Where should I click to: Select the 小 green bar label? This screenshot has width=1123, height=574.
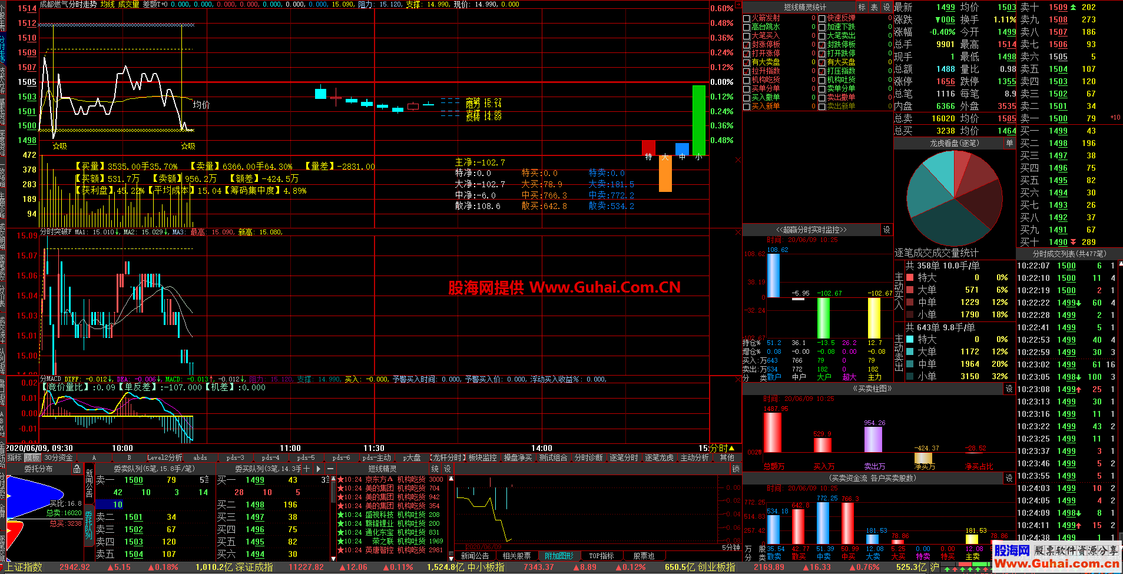pos(698,157)
